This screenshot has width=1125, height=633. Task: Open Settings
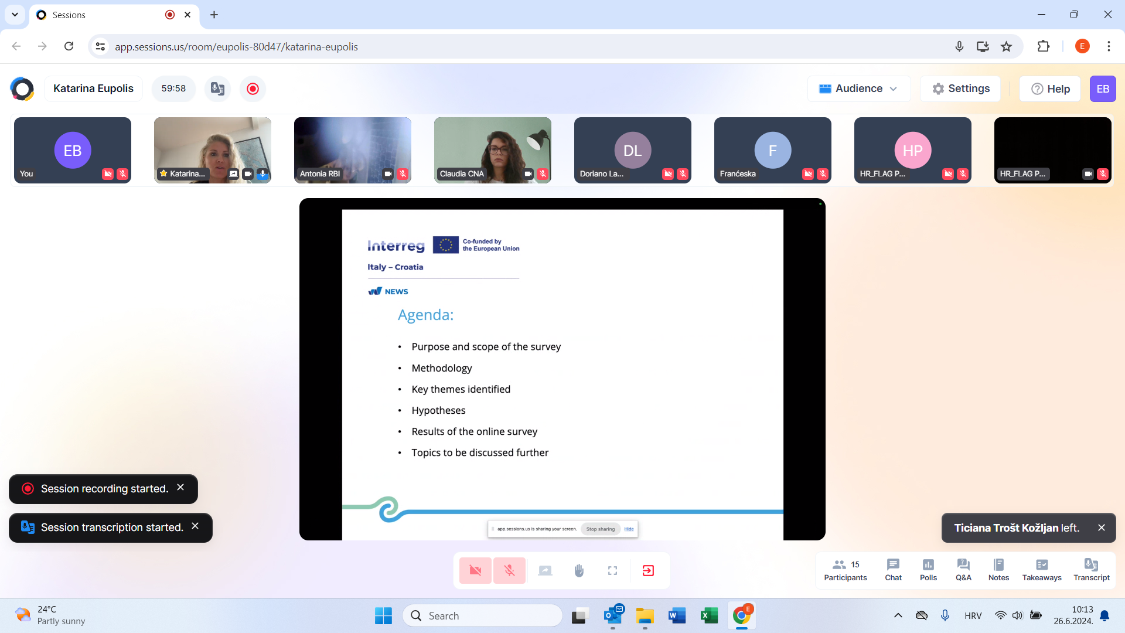click(x=960, y=89)
